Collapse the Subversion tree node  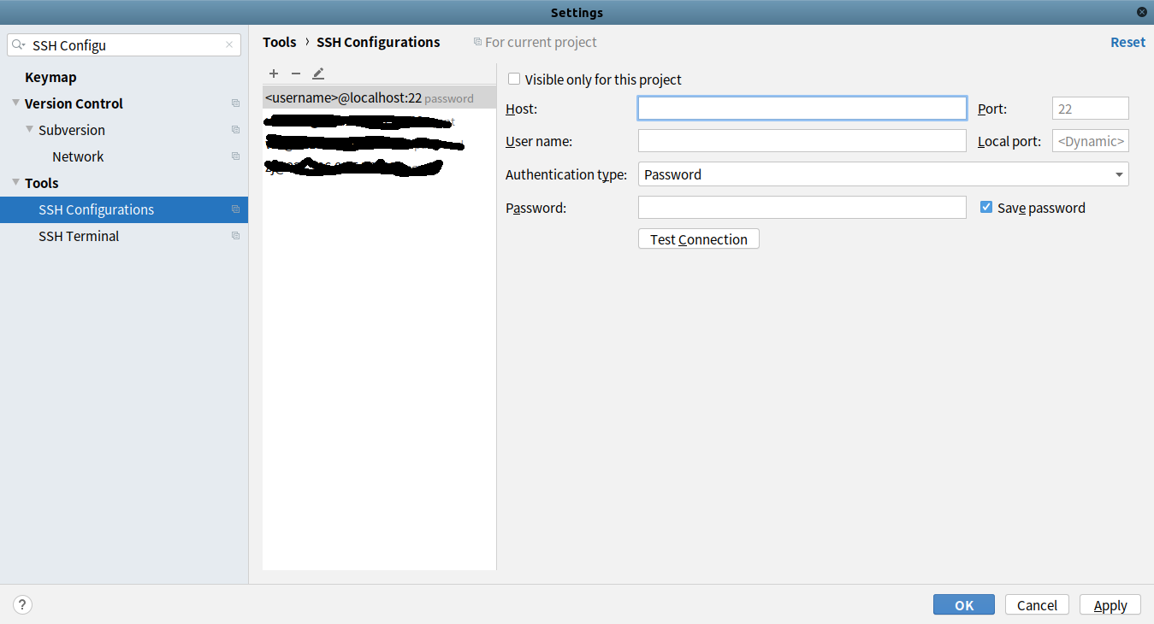[x=30, y=130]
